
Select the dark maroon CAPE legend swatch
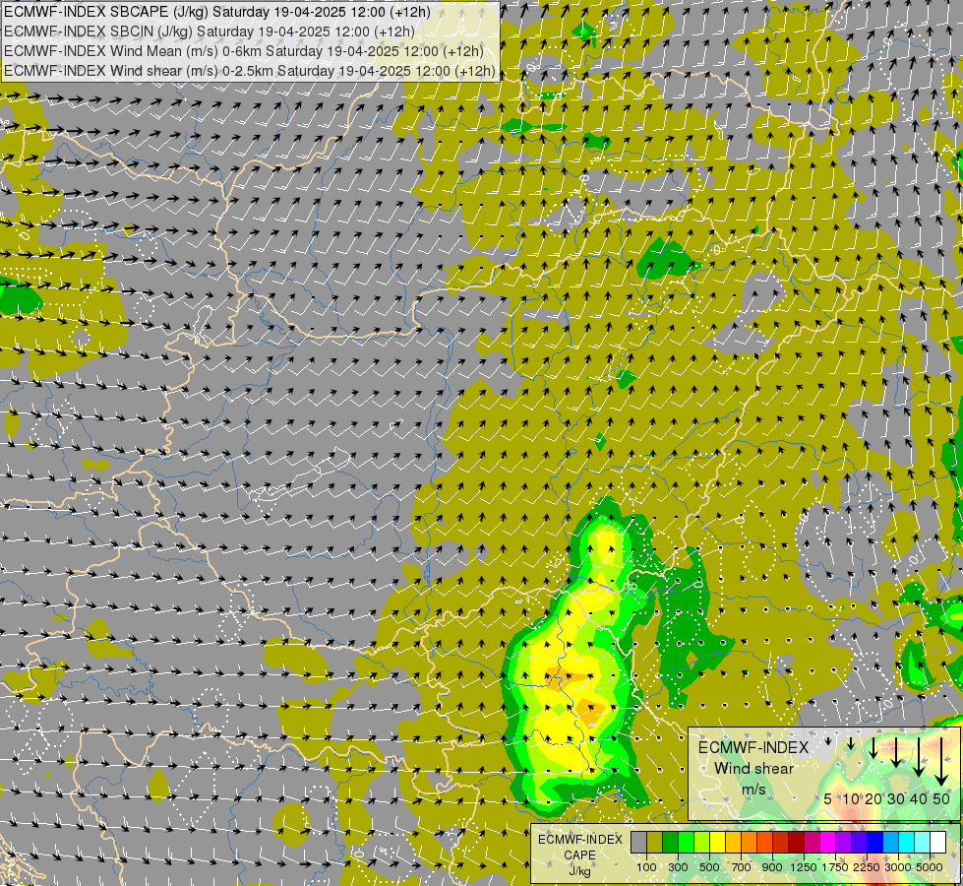797,843
